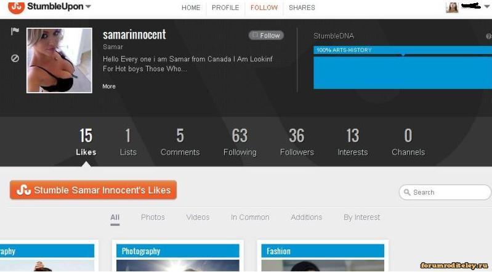Open the Fashion card header
492x272 pixels.
click(x=323, y=251)
